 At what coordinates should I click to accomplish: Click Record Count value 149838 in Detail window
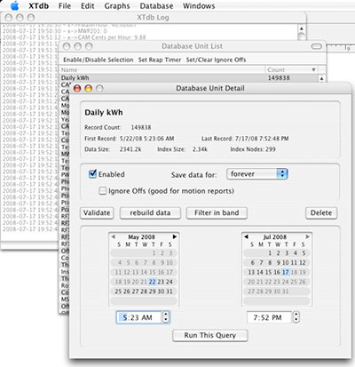[x=141, y=127]
